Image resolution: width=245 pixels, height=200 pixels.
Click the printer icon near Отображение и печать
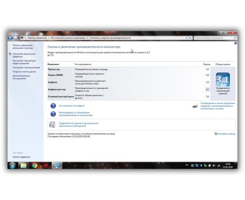(x=195, y=106)
